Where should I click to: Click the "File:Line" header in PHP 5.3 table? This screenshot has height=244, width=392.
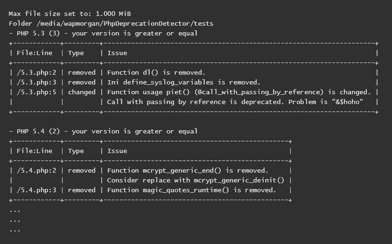(x=35, y=53)
